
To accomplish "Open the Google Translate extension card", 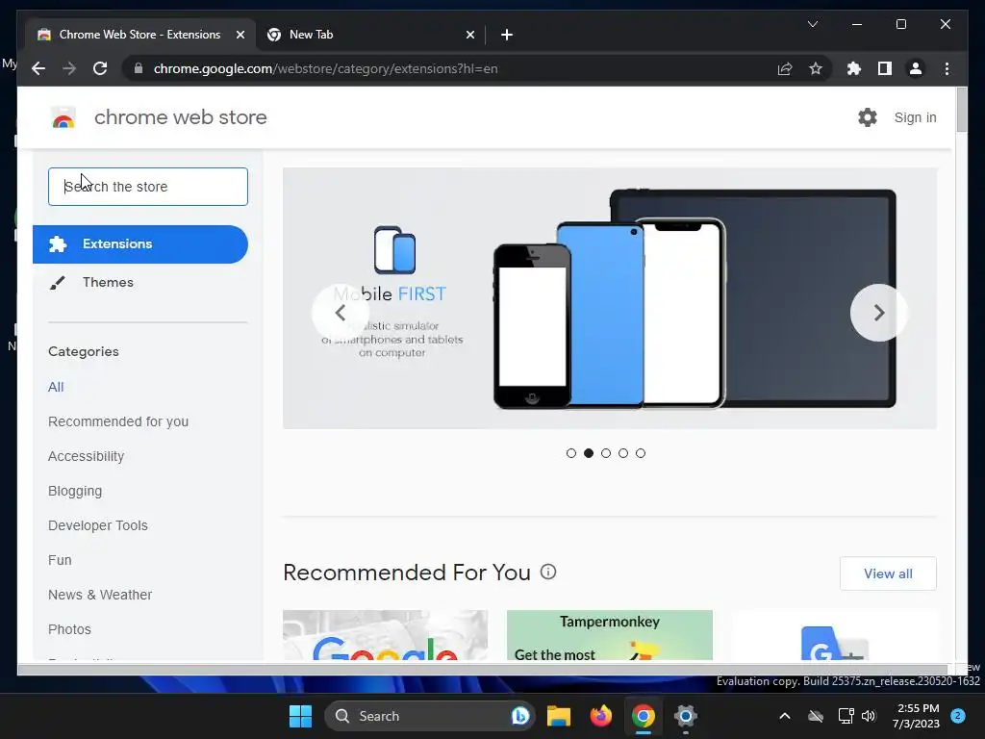I will (x=834, y=635).
